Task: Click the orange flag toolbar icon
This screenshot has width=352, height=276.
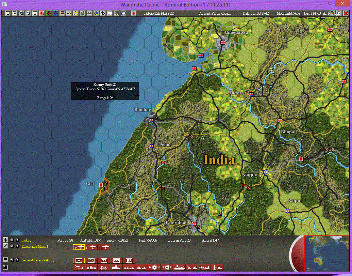Action: point(62,13)
